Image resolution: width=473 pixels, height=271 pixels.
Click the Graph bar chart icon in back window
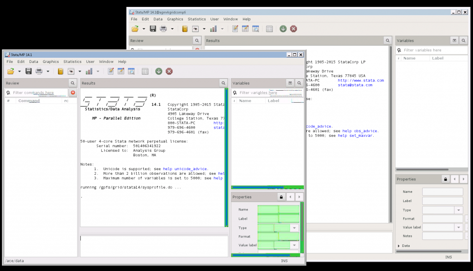click(x=213, y=29)
